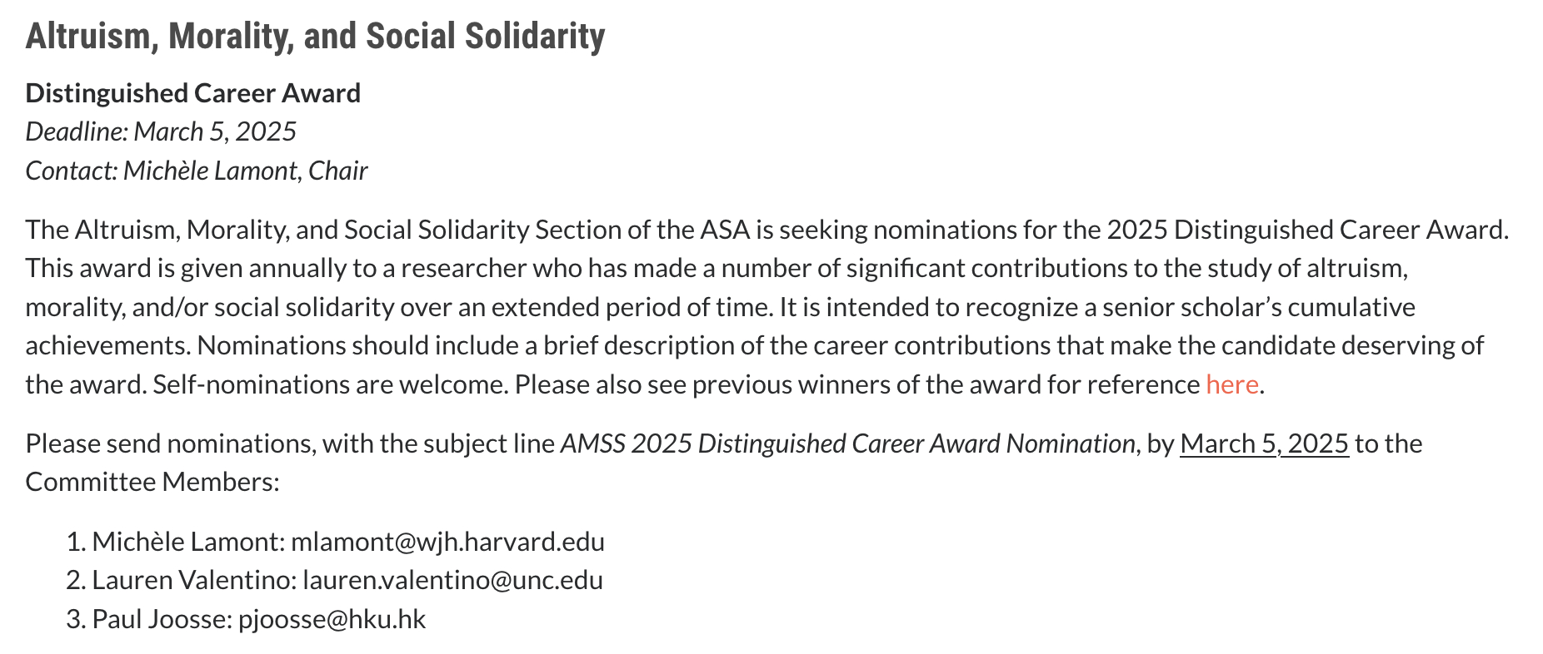Click the lauren.valentino@unc.edu email address
This screenshot has width=1543, height=654.
tap(452, 580)
